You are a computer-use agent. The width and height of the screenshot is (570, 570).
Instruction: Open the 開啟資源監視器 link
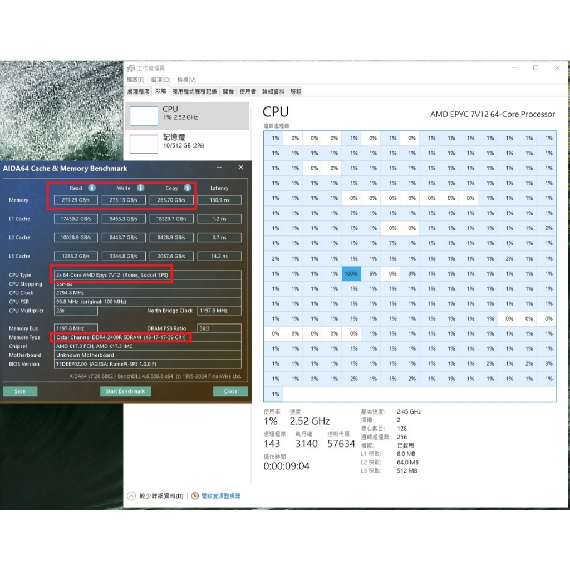[221, 495]
